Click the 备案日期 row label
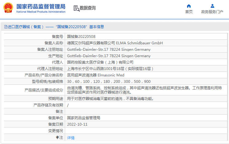 click(x=56, y=124)
